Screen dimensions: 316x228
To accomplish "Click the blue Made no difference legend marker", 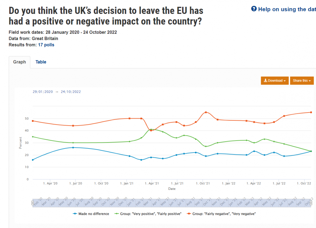I will tap(75, 214).
